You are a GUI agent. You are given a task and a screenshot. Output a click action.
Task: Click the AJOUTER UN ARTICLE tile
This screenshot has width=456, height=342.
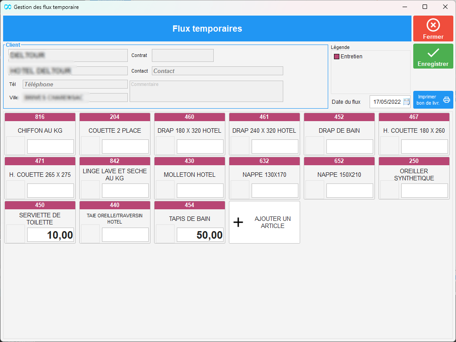265,222
